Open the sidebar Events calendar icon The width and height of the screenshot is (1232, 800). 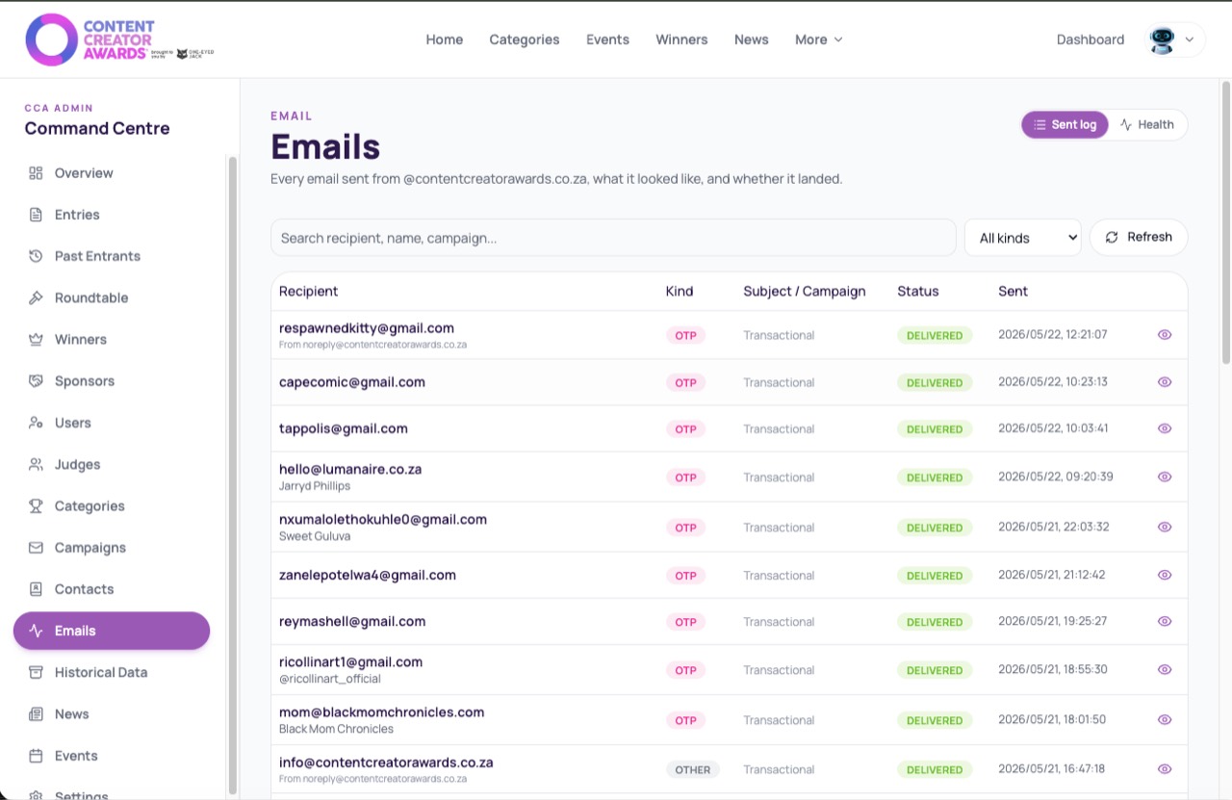click(x=36, y=756)
